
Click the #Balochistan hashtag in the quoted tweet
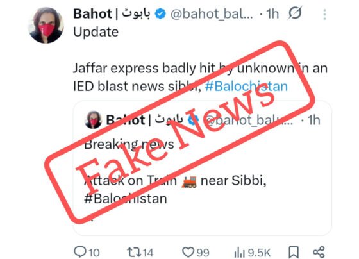[126, 199]
